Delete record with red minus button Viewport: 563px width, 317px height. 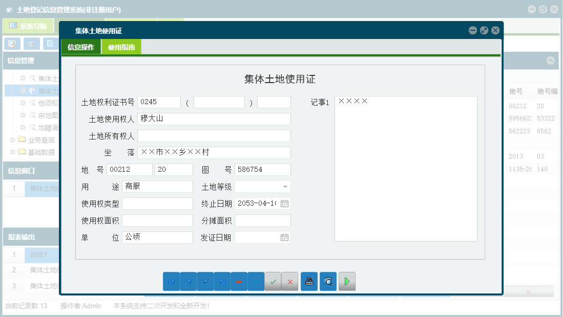[x=239, y=282]
